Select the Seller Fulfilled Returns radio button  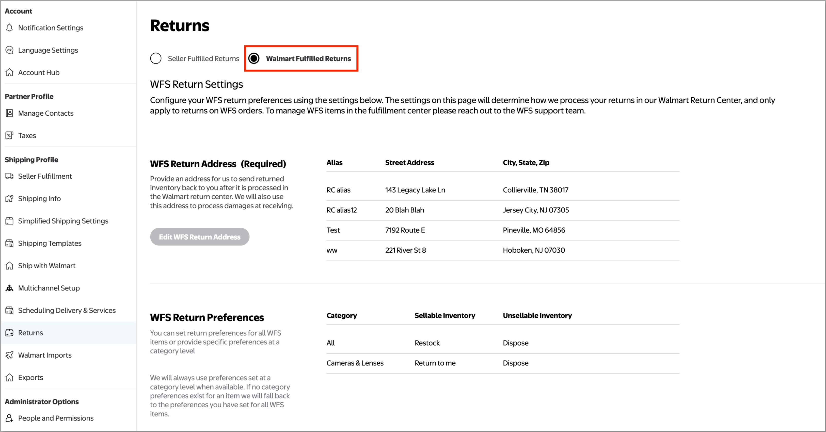pyautogui.click(x=156, y=58)
